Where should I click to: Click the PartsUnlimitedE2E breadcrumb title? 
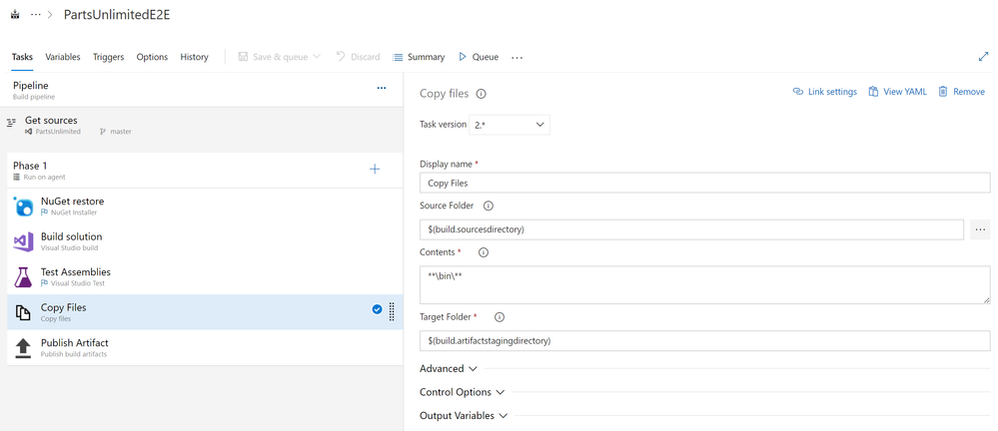(117, 15)
